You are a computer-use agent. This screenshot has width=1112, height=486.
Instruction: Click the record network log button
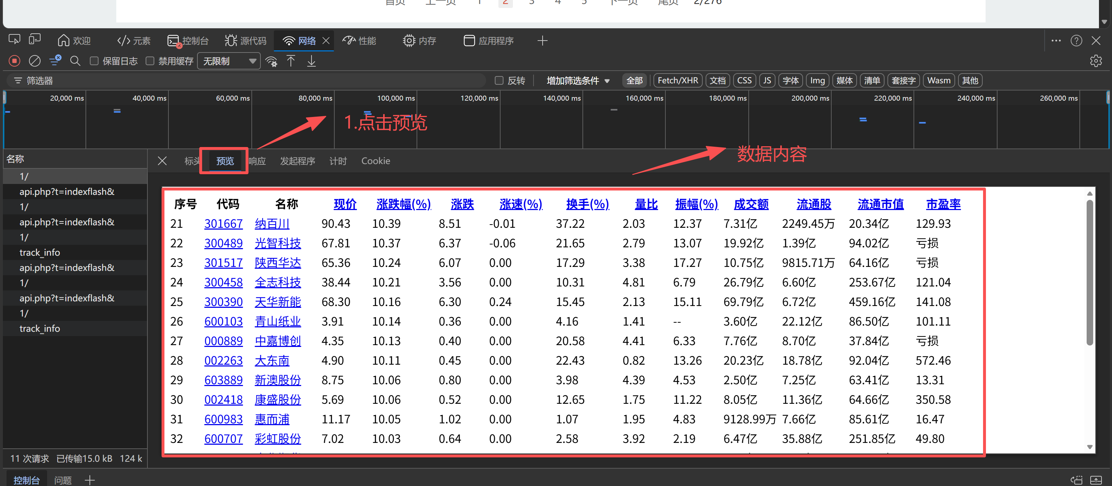pyautogui.click(x=14, y=61)
